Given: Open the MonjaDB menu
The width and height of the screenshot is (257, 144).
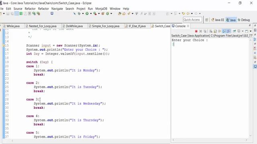Looking at the screenshot, I should 101,9.
